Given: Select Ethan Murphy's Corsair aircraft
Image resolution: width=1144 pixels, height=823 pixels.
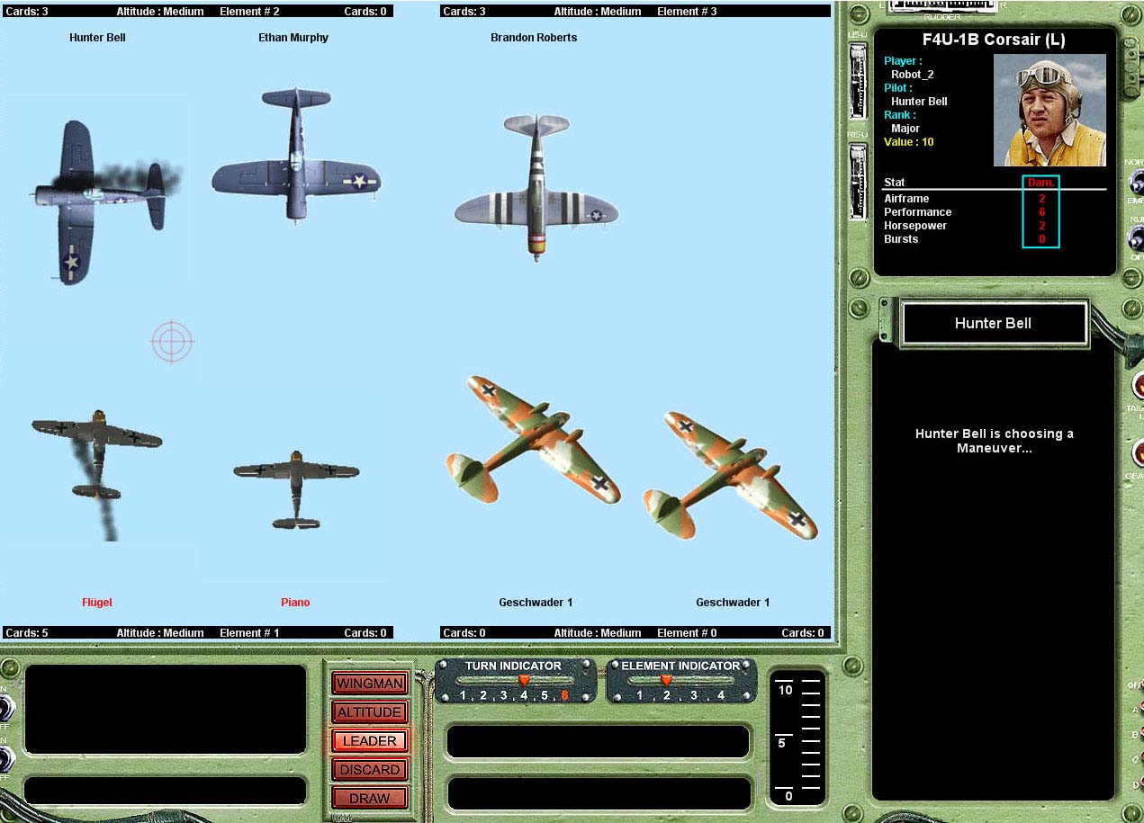Looking at the screenshot, I should [x=296, y=157].
